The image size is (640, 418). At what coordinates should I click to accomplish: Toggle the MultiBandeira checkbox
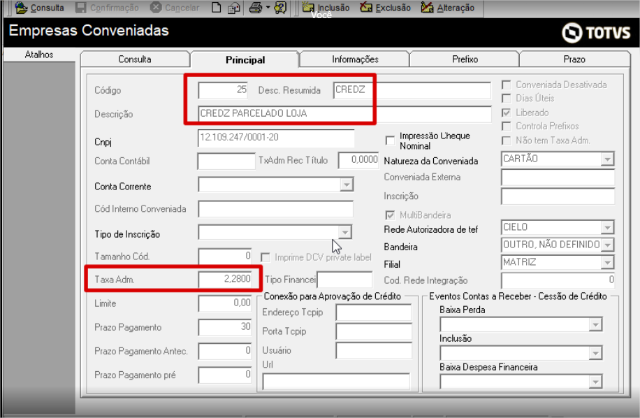[x=390, y=215]
